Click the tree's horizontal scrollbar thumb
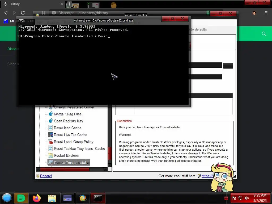 pyautogui.click(x=65, y=169)
